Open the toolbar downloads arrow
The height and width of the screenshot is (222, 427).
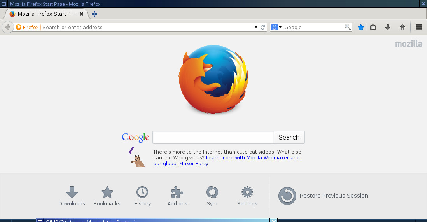pos(388,27)
